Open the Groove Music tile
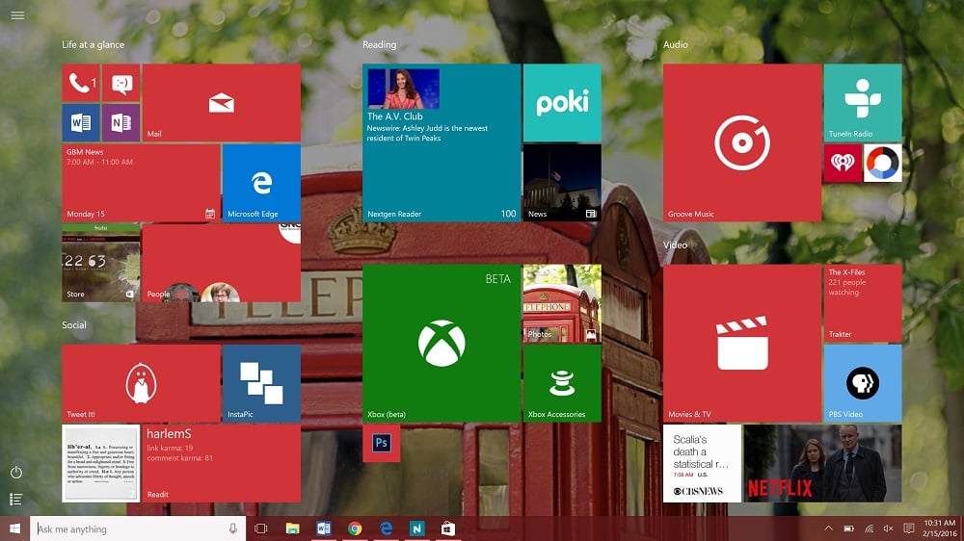Image resolution: width=964 pixels, height=541 pixels. (x=742, y=142)
